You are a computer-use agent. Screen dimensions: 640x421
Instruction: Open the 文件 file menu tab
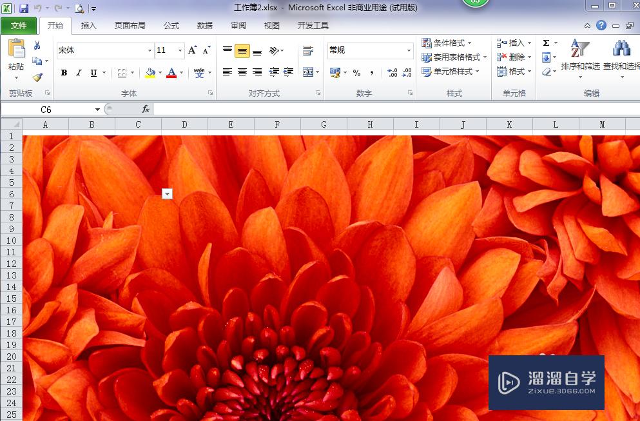pos(19,26)
